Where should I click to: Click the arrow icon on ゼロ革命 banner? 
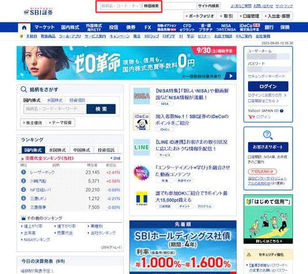coord(231,76)
